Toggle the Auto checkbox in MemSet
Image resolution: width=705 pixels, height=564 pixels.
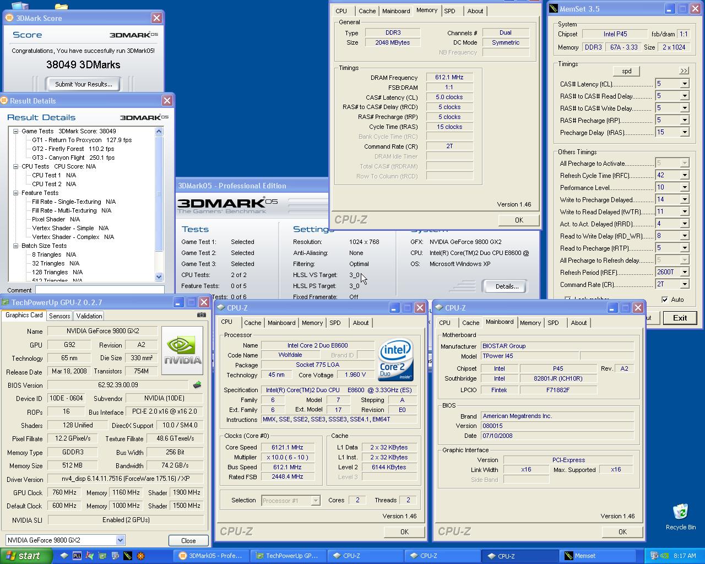(665, 299)
